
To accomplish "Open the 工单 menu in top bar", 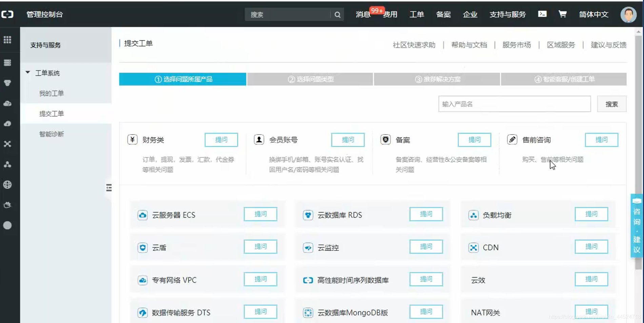I will pyautogui.click(x=417, y=14).
